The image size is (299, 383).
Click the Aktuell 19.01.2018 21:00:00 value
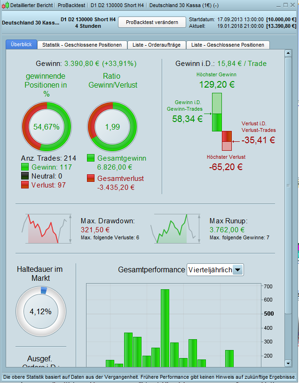[240, 26]
